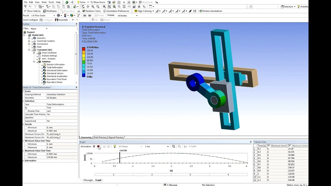Click the Scoping Method value field
Screen dimensions: 331x186
click(62, 95)
